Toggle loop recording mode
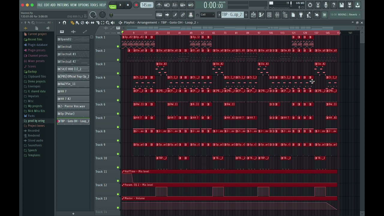 (x=190, y=5)
